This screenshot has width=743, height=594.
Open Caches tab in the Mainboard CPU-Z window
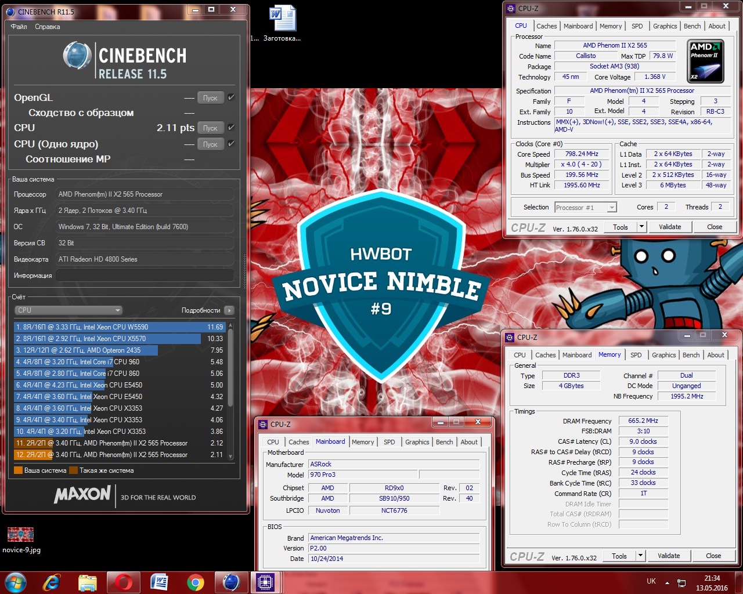coord(298,442)
